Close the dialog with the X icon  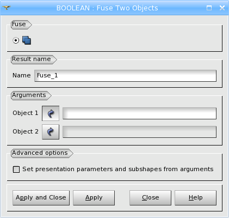(x=222, y=8)
